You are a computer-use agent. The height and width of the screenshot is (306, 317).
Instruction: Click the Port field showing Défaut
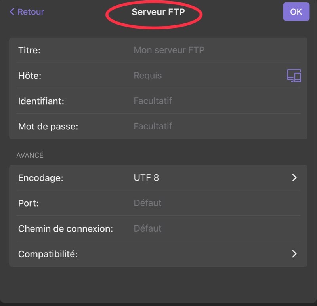coord(147,203)
